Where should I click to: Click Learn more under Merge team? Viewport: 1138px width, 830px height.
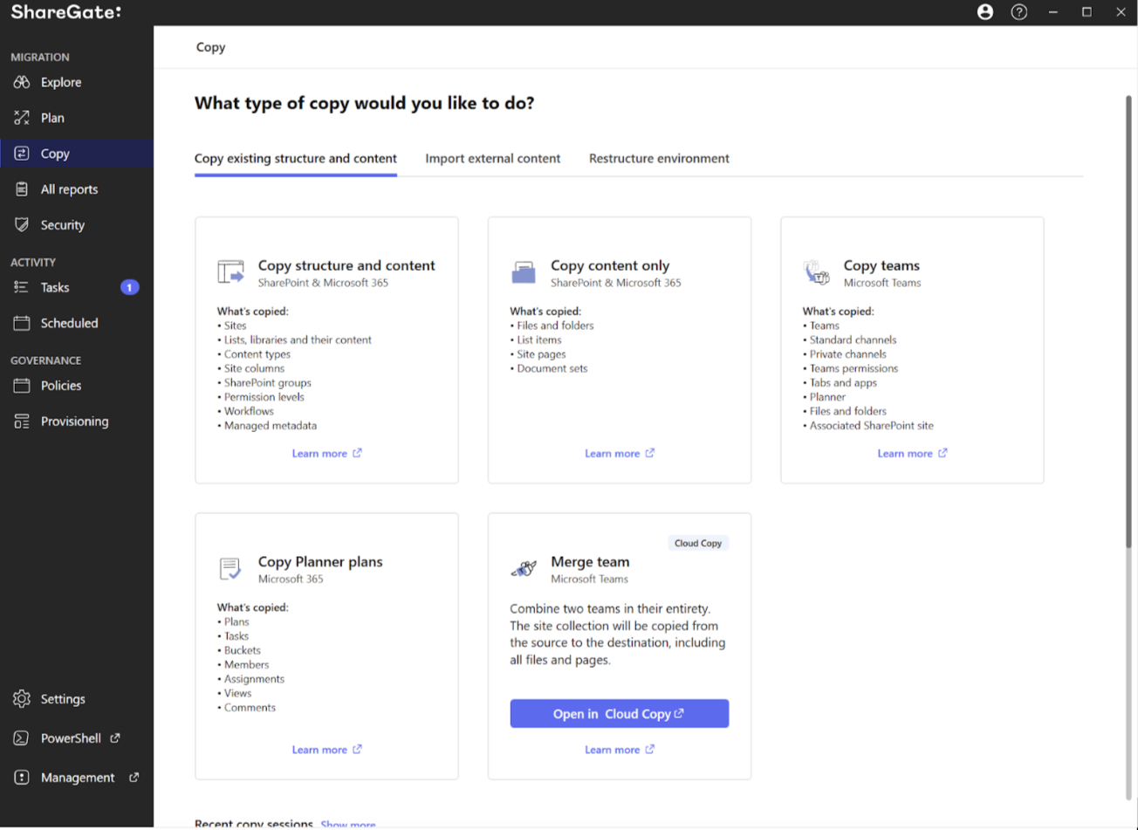coord(619,750)
